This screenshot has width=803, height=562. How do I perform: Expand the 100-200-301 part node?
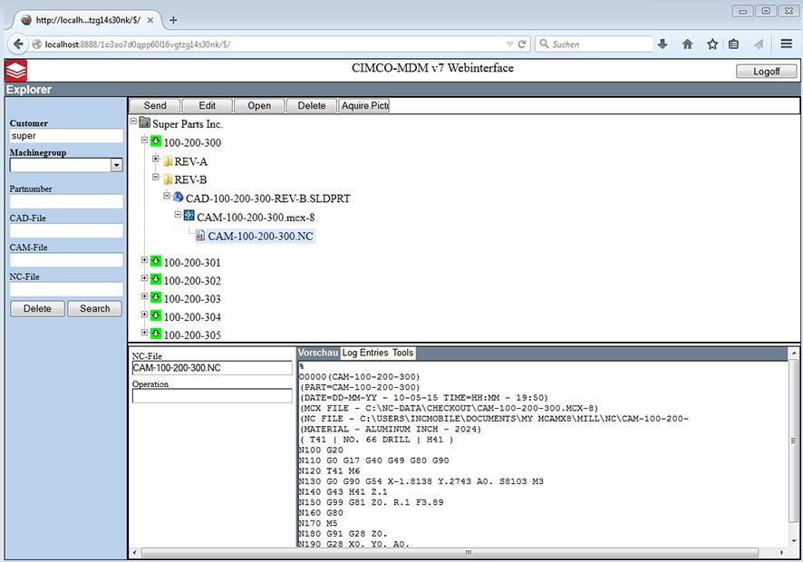144,260
